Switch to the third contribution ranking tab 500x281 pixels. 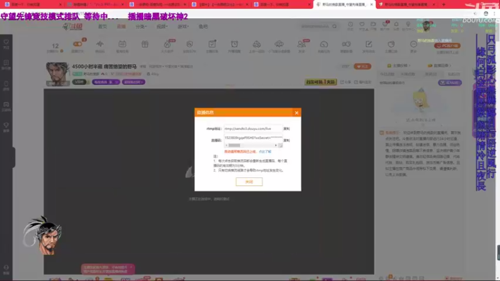(x=431, y=74)
